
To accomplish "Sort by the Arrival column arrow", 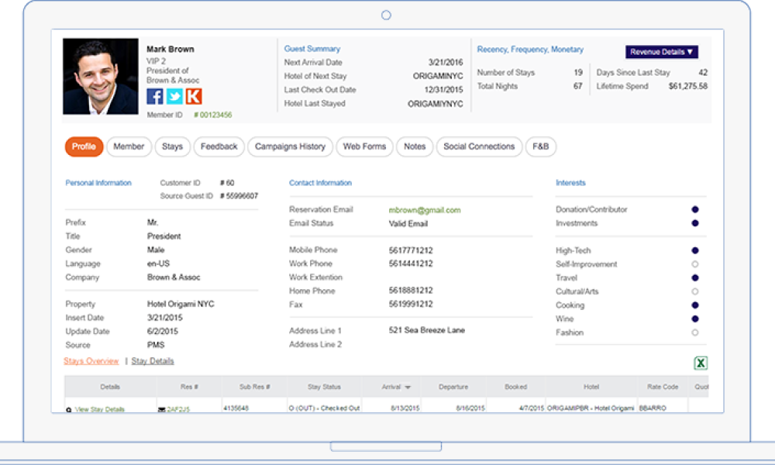I will (x=408, y=387).
